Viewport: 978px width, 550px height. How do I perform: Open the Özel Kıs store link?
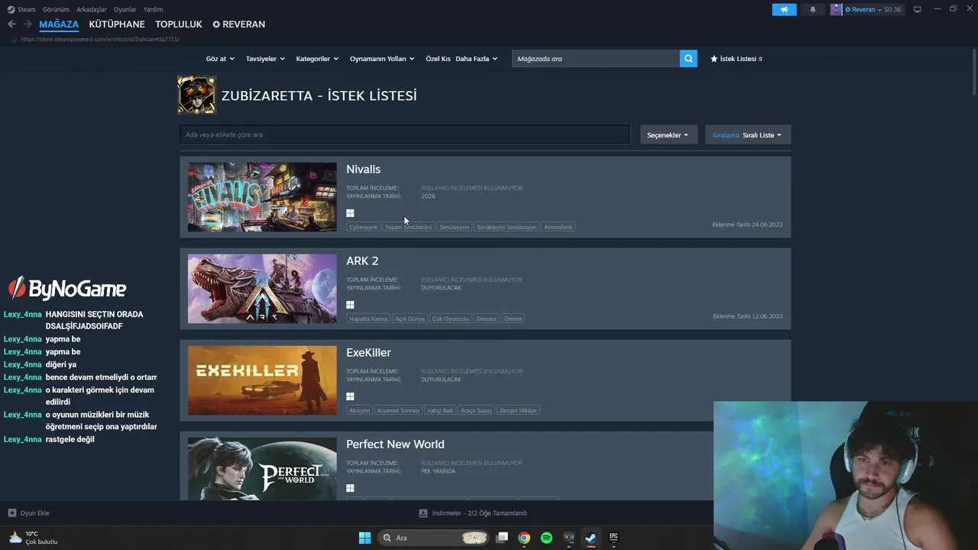pos(438,59)
